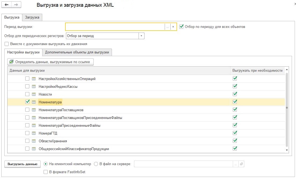Click the table icon beside НомераГТД
Viewport: 296px width, 178px height.
(x=33, y=133)
